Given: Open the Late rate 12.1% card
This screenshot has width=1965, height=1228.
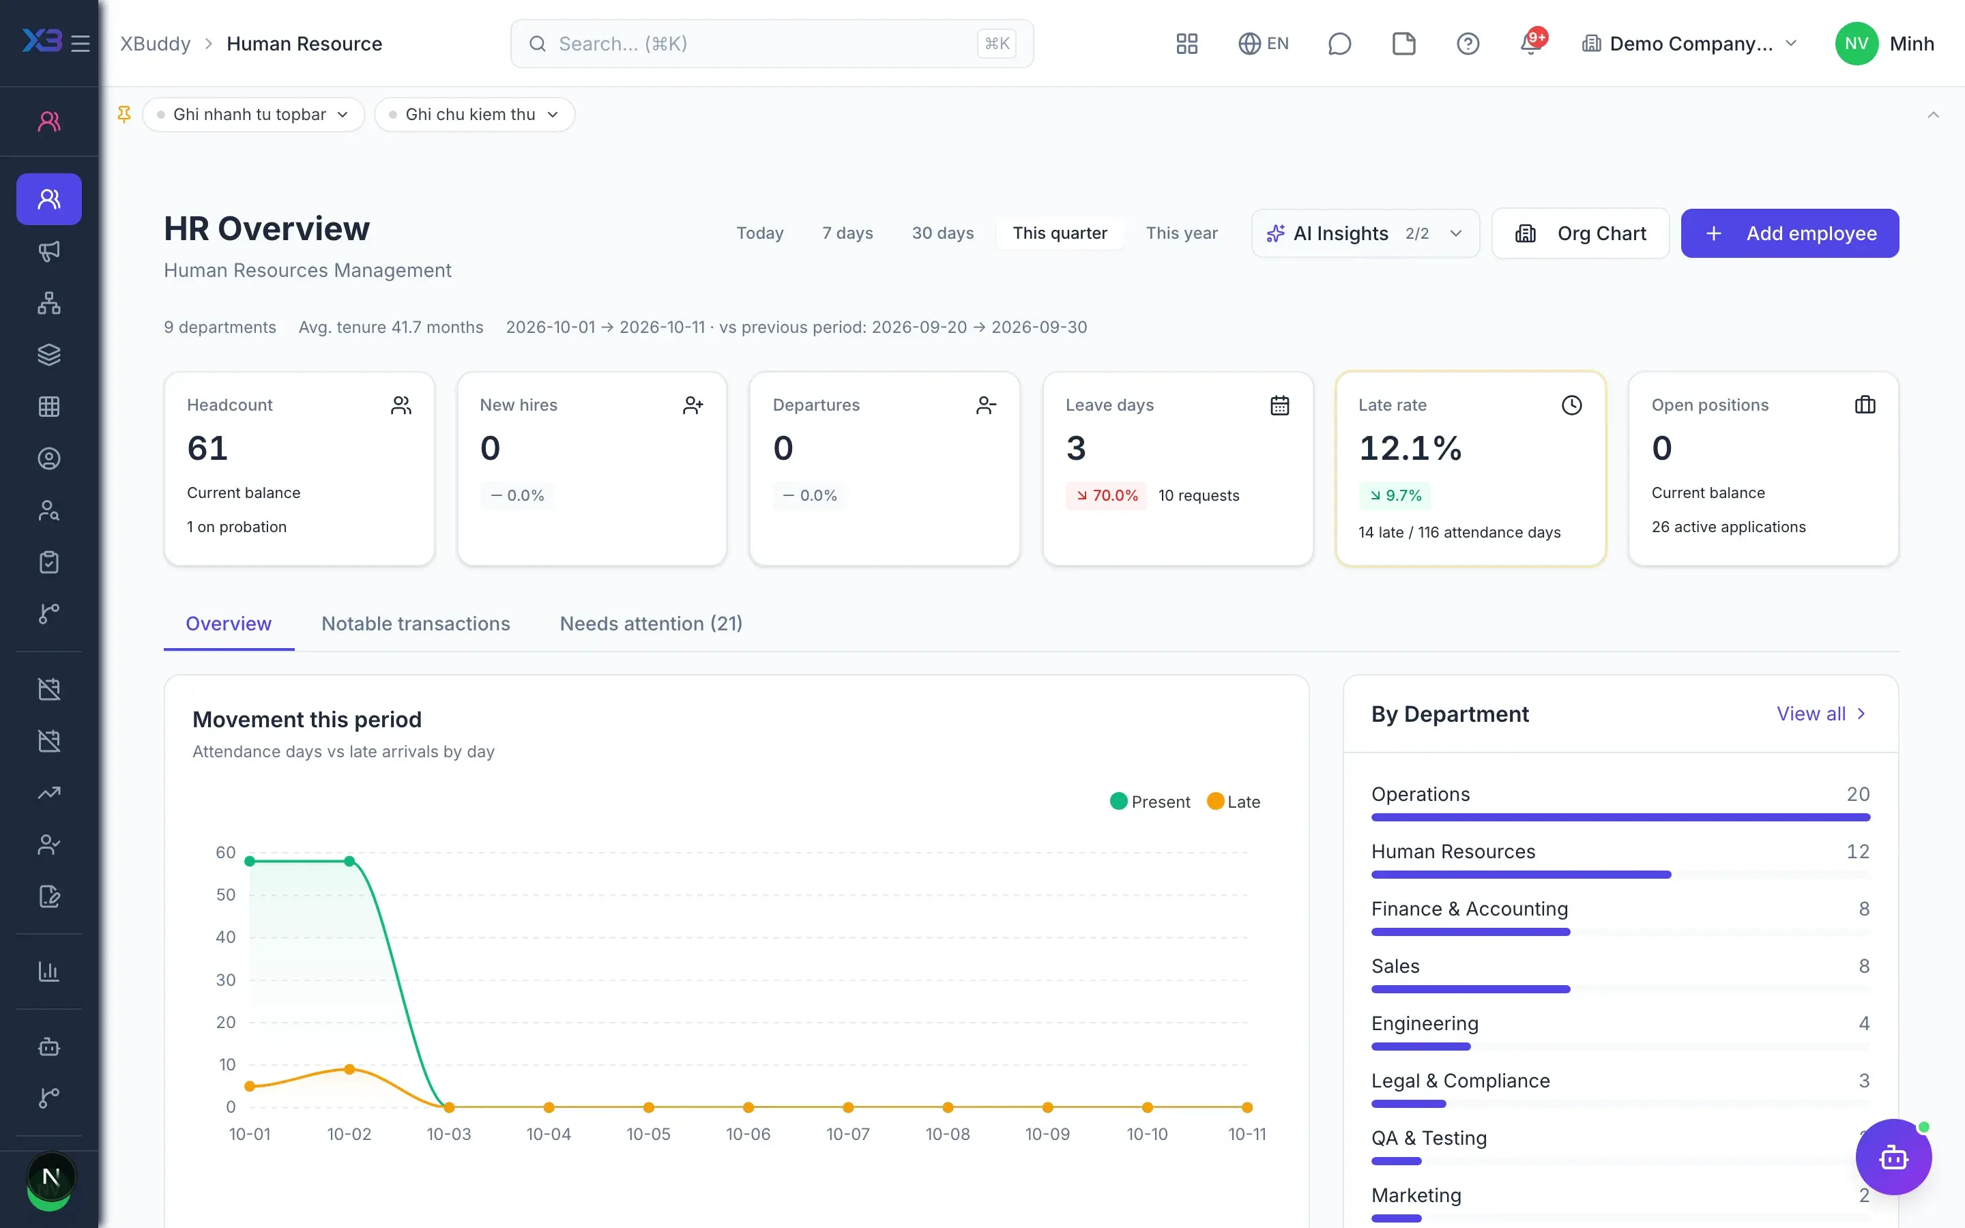Looking at the screenshot, I should 1470,469.
